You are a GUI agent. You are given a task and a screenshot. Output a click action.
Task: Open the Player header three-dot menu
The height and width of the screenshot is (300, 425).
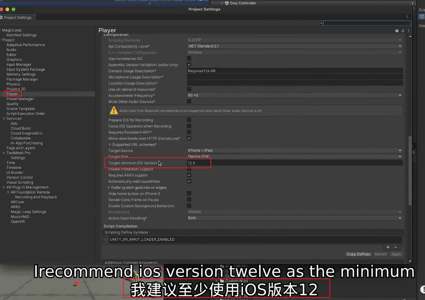tap(408, 31)
